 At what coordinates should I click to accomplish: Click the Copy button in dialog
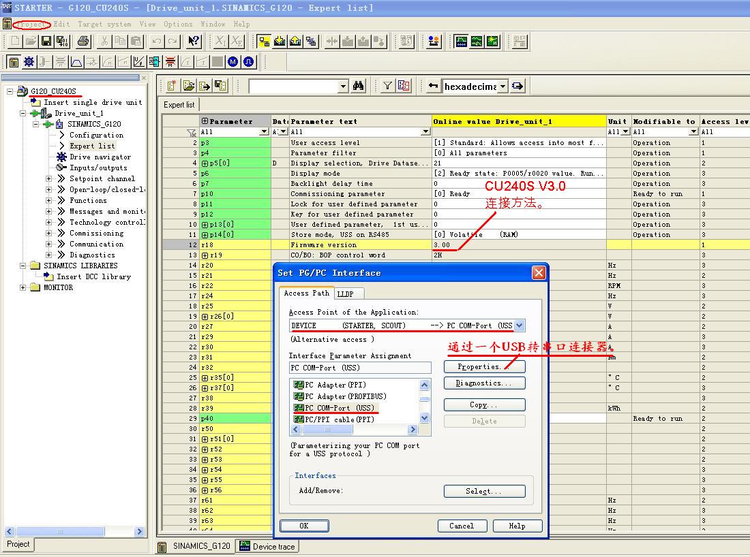tap(485, 404)
